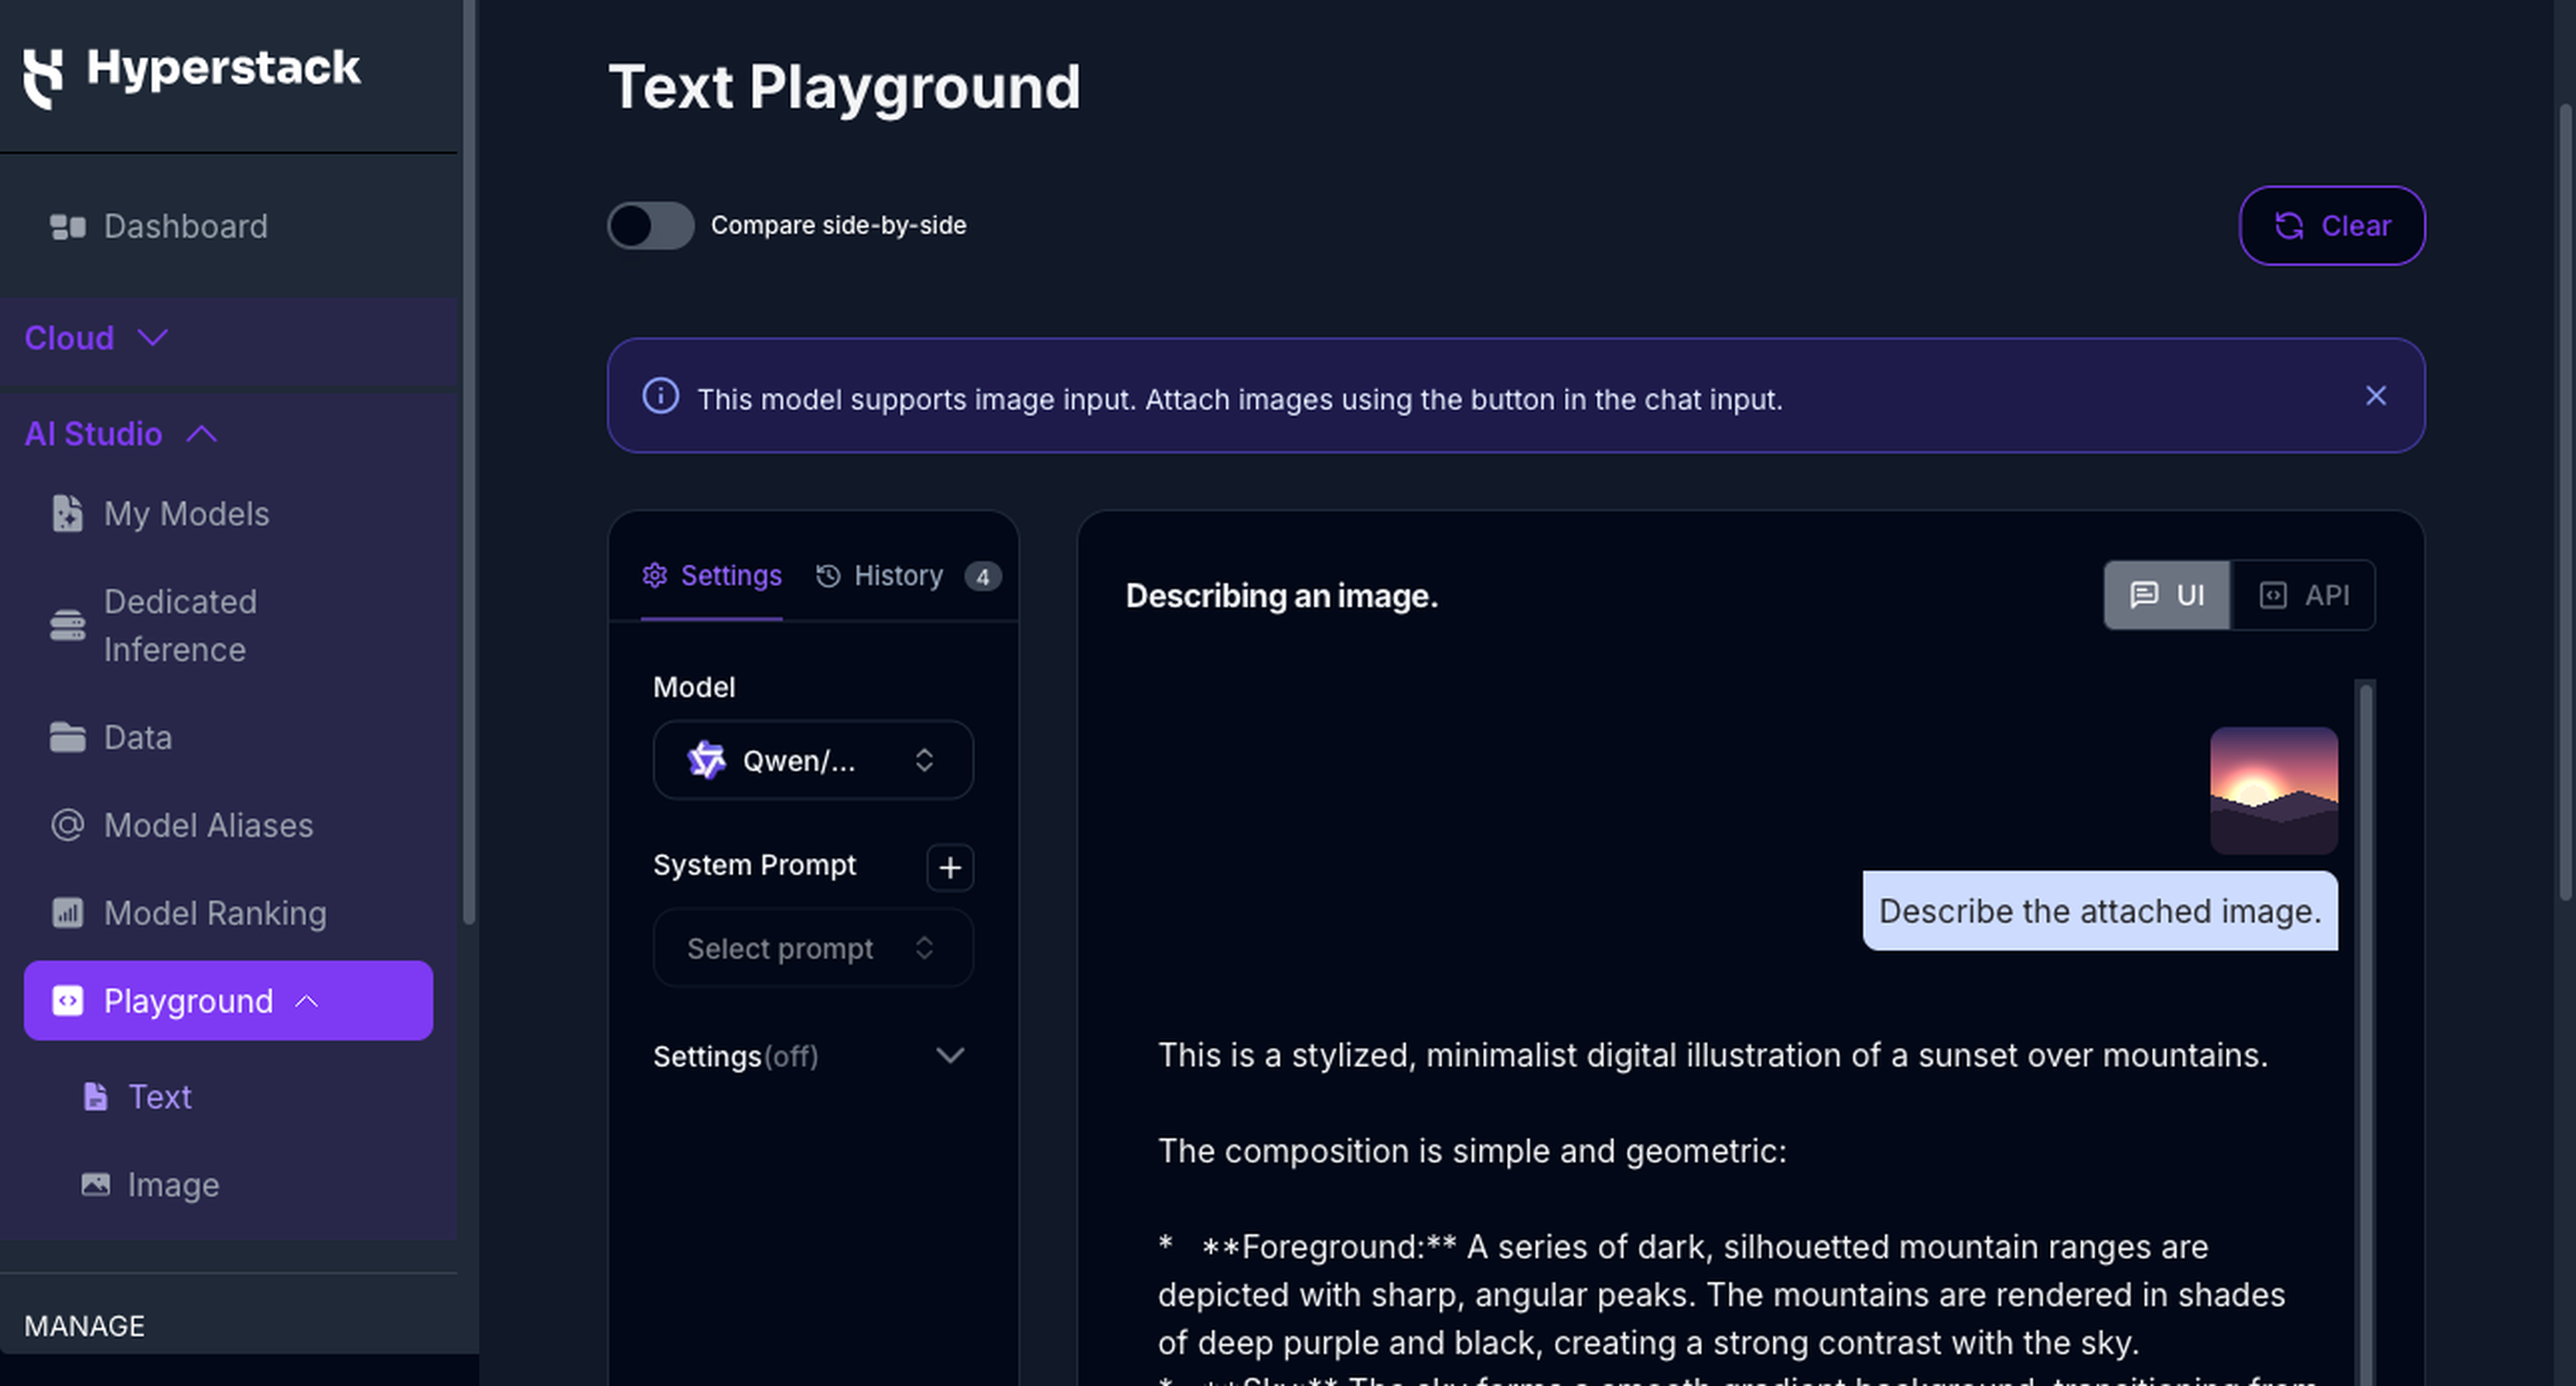Add a new System Prompt with plus
This screenshot has height=1386, width=2576.
click(950, 868)
